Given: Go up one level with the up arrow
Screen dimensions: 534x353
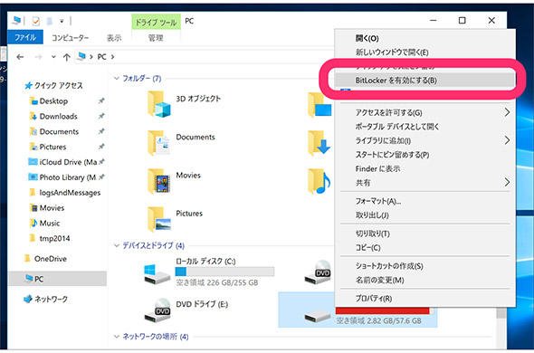Looking at the screenshot, I should pyautogui.click(x=66, y=57).
